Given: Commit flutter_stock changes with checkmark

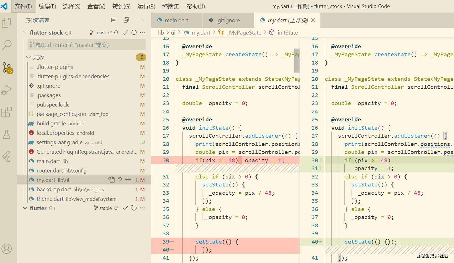Looking at the screenshot, I should coord(125,33).
